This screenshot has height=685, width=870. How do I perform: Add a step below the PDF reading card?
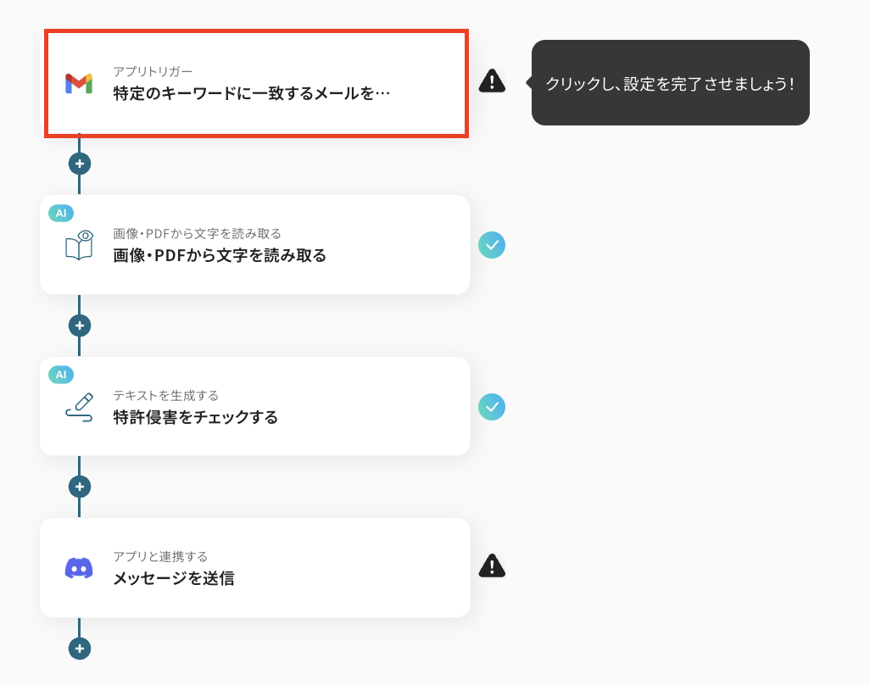[80, 326]
